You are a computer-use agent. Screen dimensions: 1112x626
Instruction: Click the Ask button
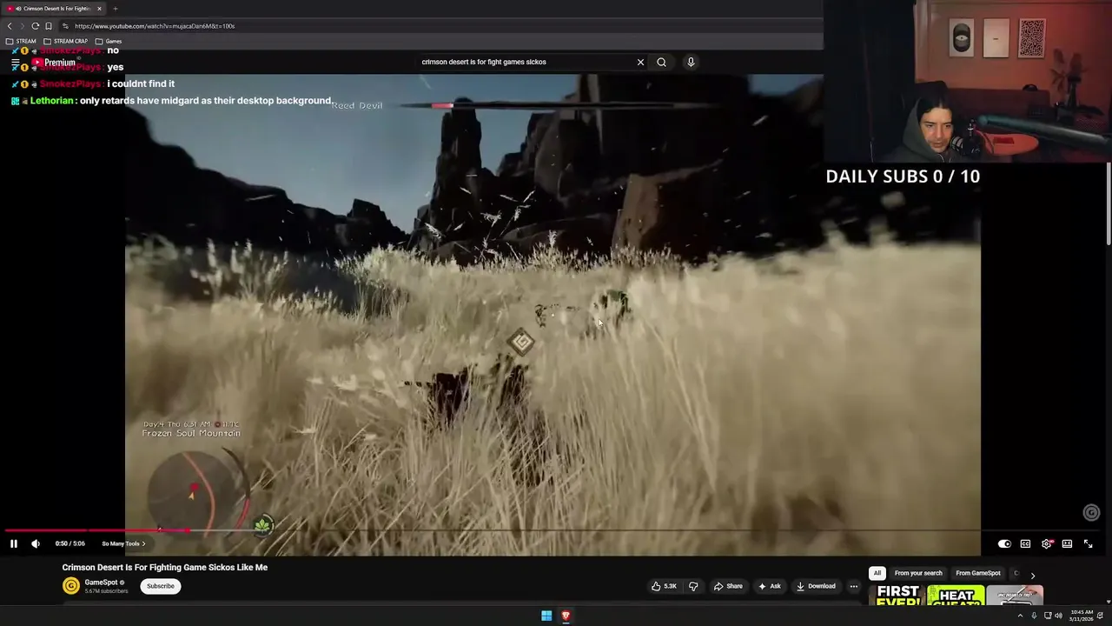point(770,586)
